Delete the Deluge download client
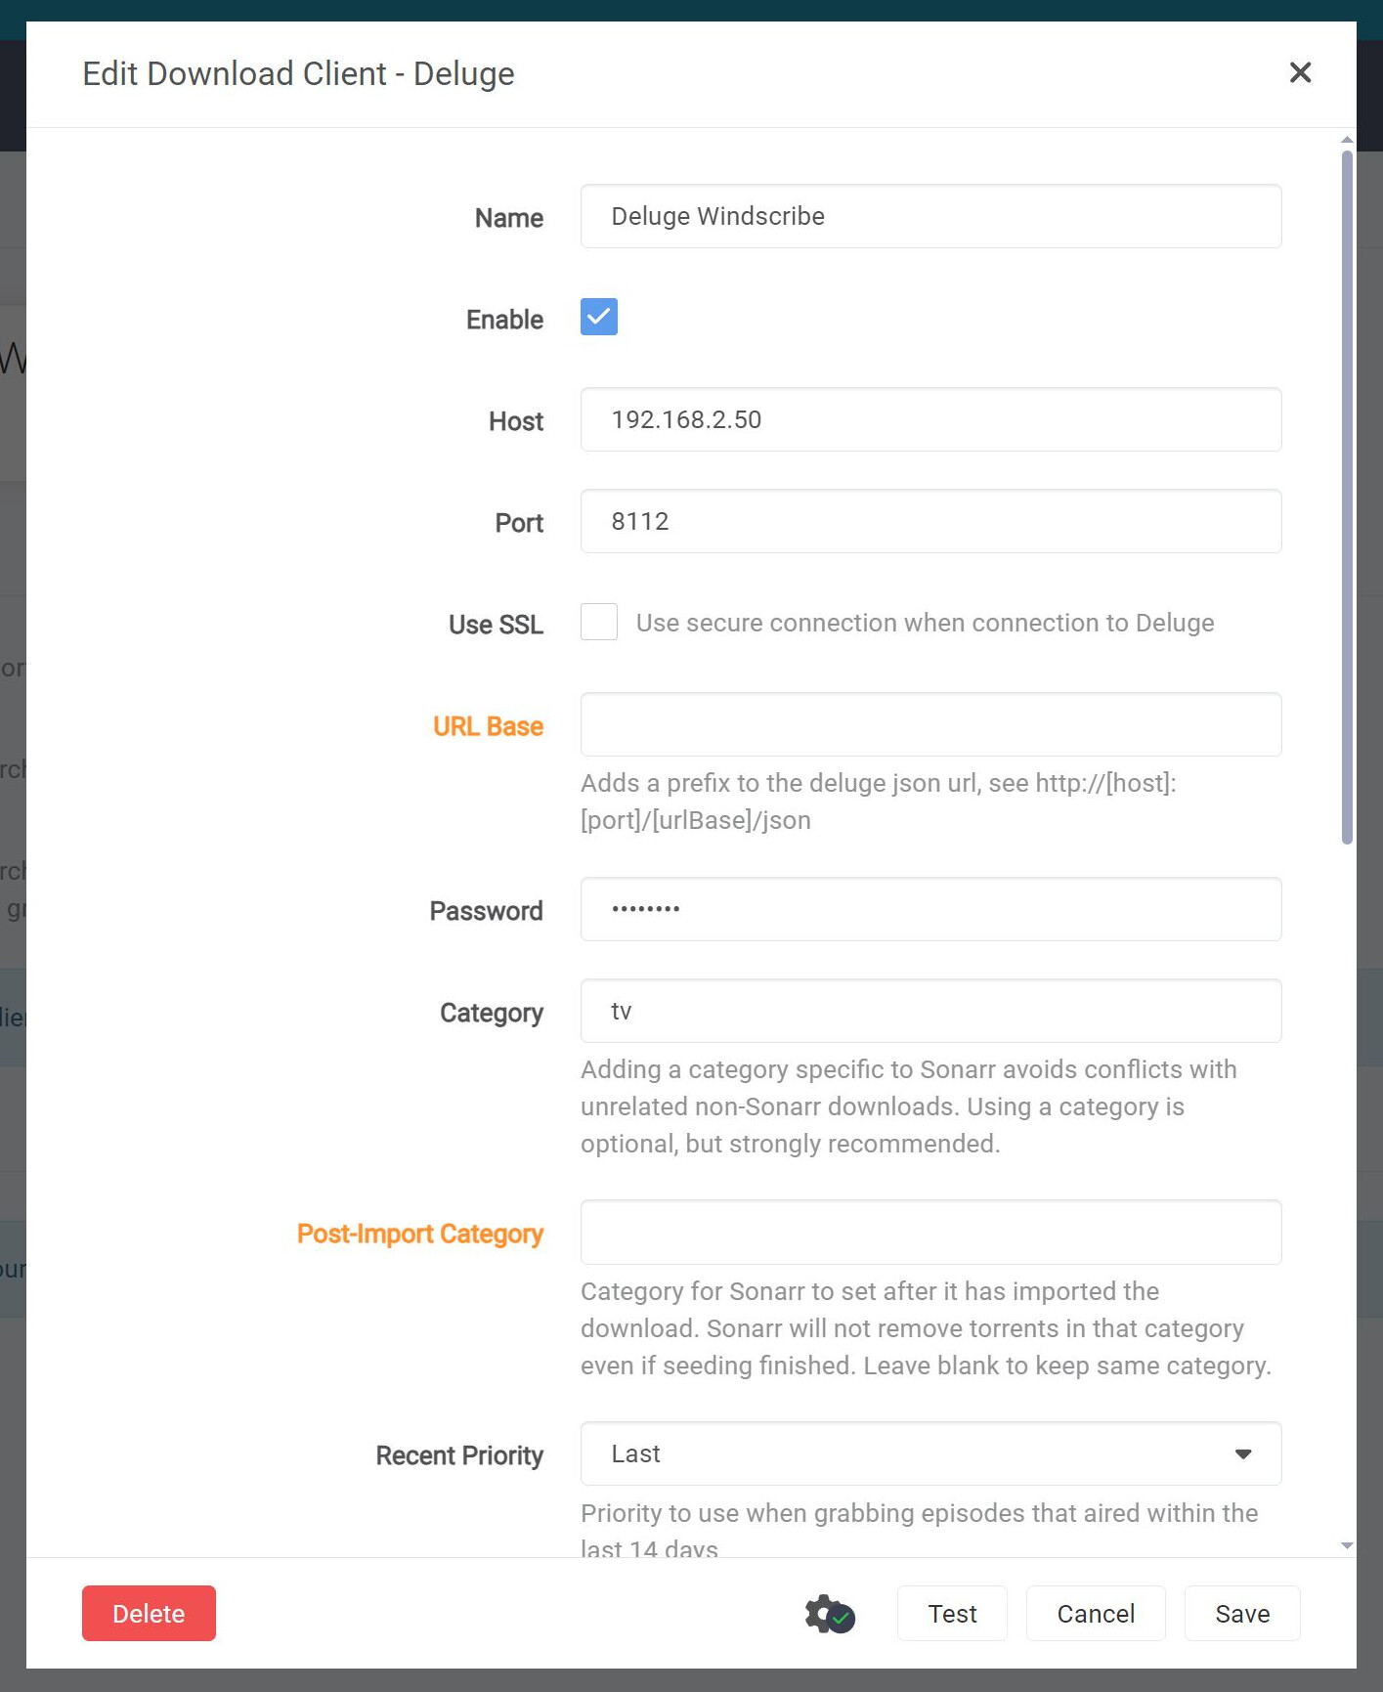Viewport: 1383px width, 1692px height. coord(149,1614)
